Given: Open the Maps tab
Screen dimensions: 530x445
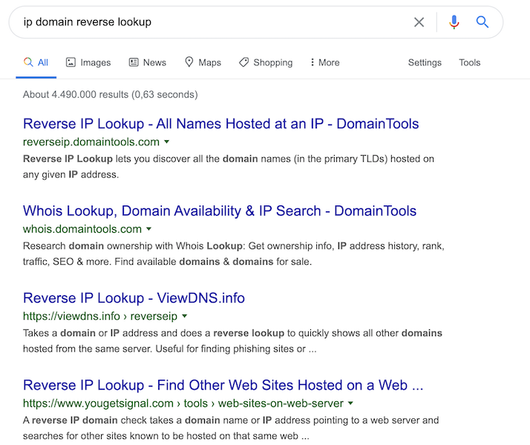Looking at the screenshot, I should click(x=203, y=62).
